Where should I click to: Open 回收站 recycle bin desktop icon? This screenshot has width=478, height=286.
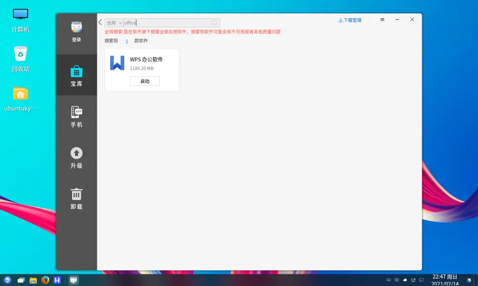[20, 59]
